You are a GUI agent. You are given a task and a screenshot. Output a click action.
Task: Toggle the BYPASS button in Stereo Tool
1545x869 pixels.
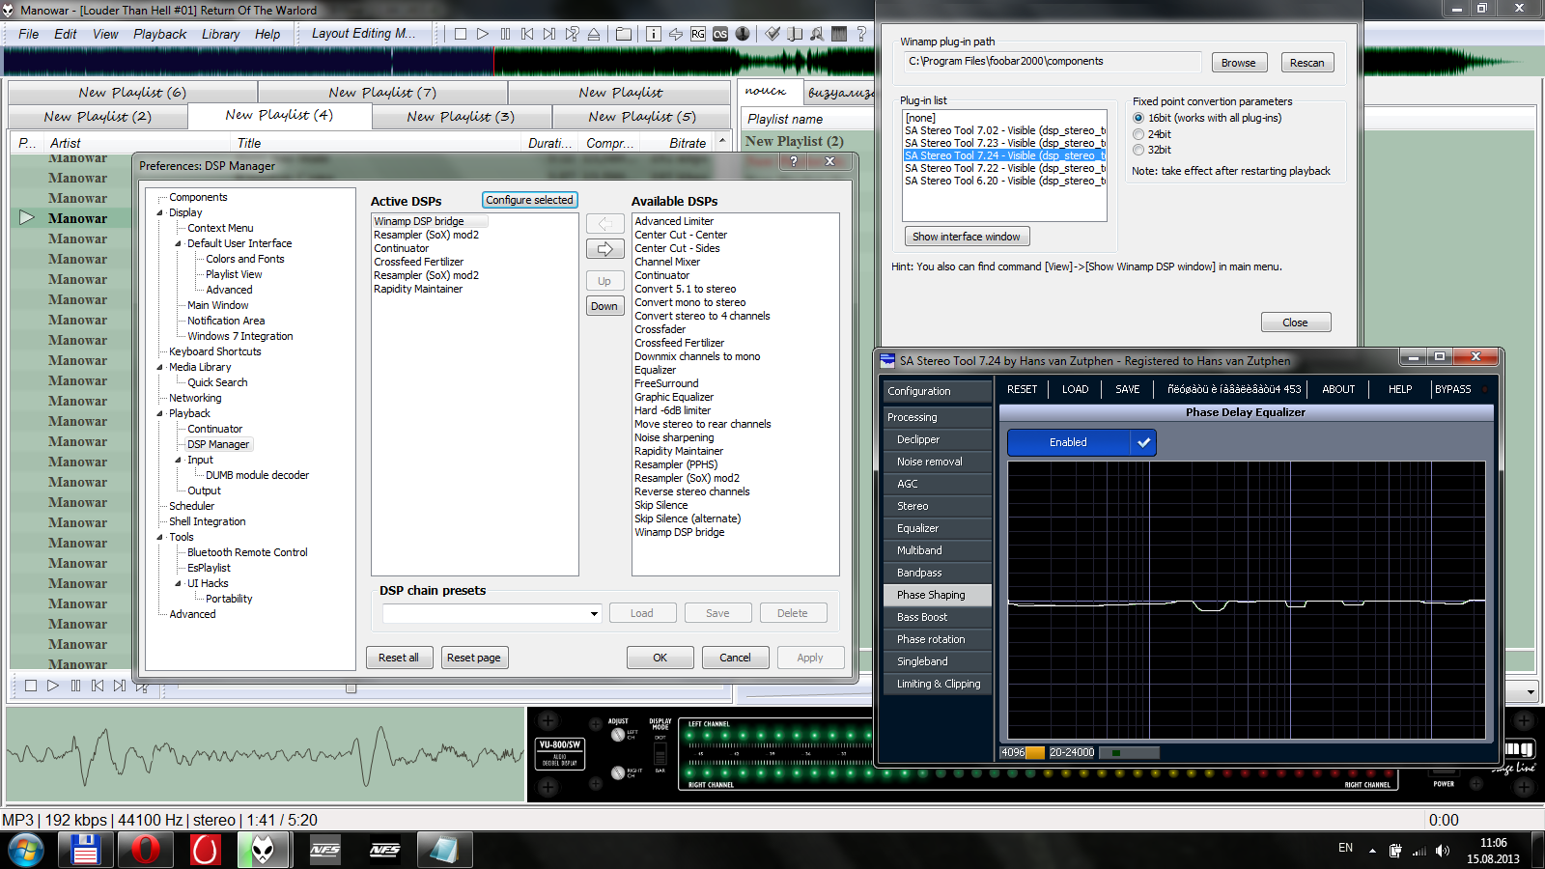[x=1452, y=389]
